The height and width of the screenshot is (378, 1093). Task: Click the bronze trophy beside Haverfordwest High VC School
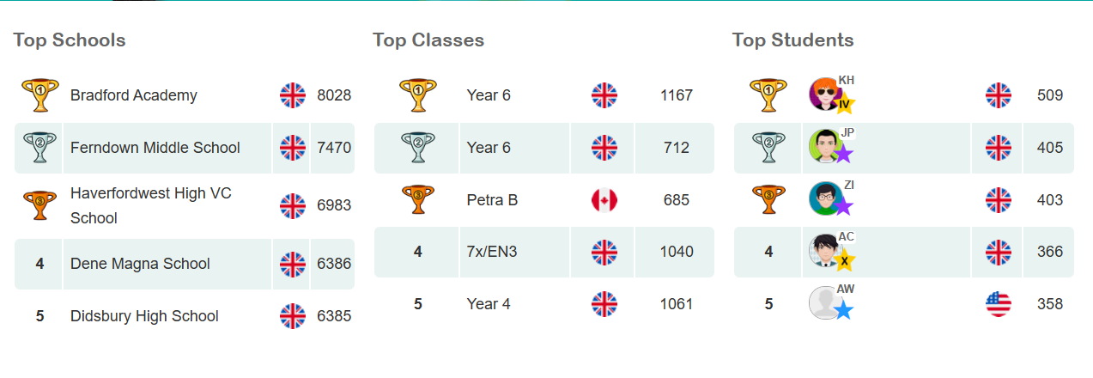tap(39, 204)
